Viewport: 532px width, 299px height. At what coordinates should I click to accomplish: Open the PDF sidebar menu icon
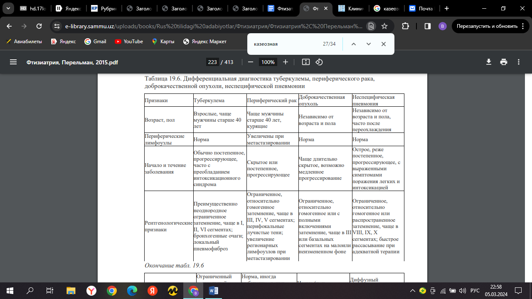click(x=13, y=62)
